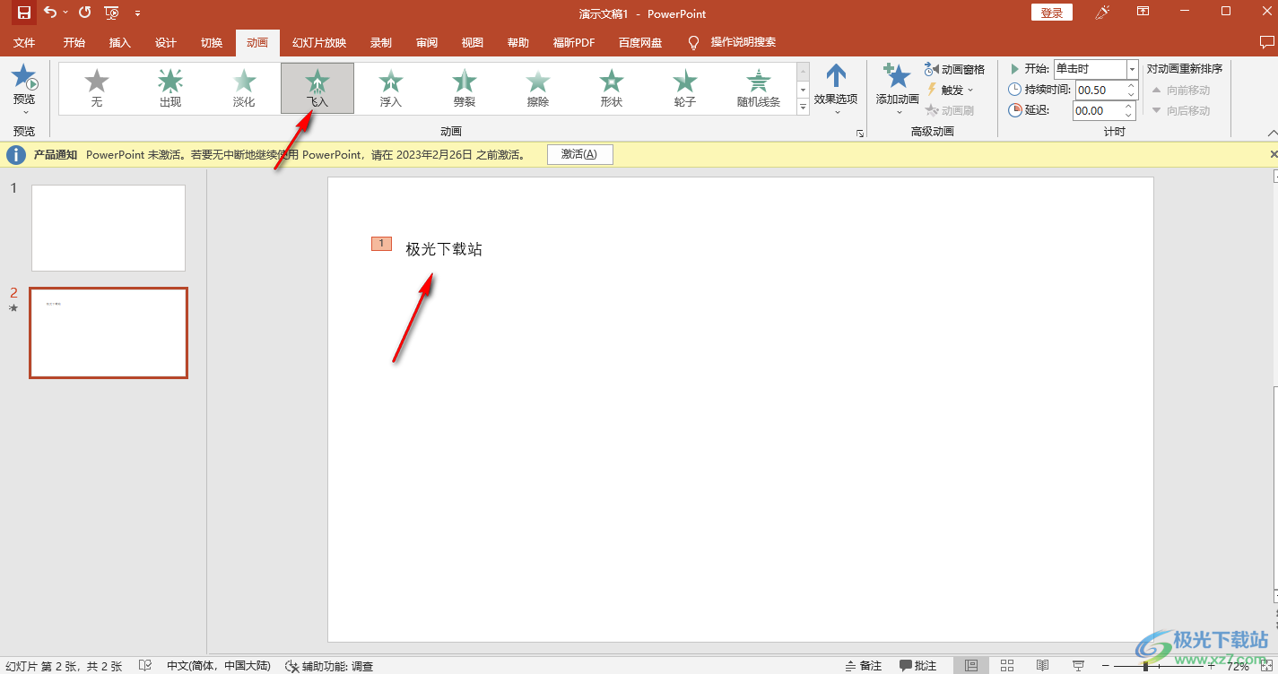Switch to the 录制 Record tab
The height and width of the screenshot is (674, 1278).
[380, 42]
